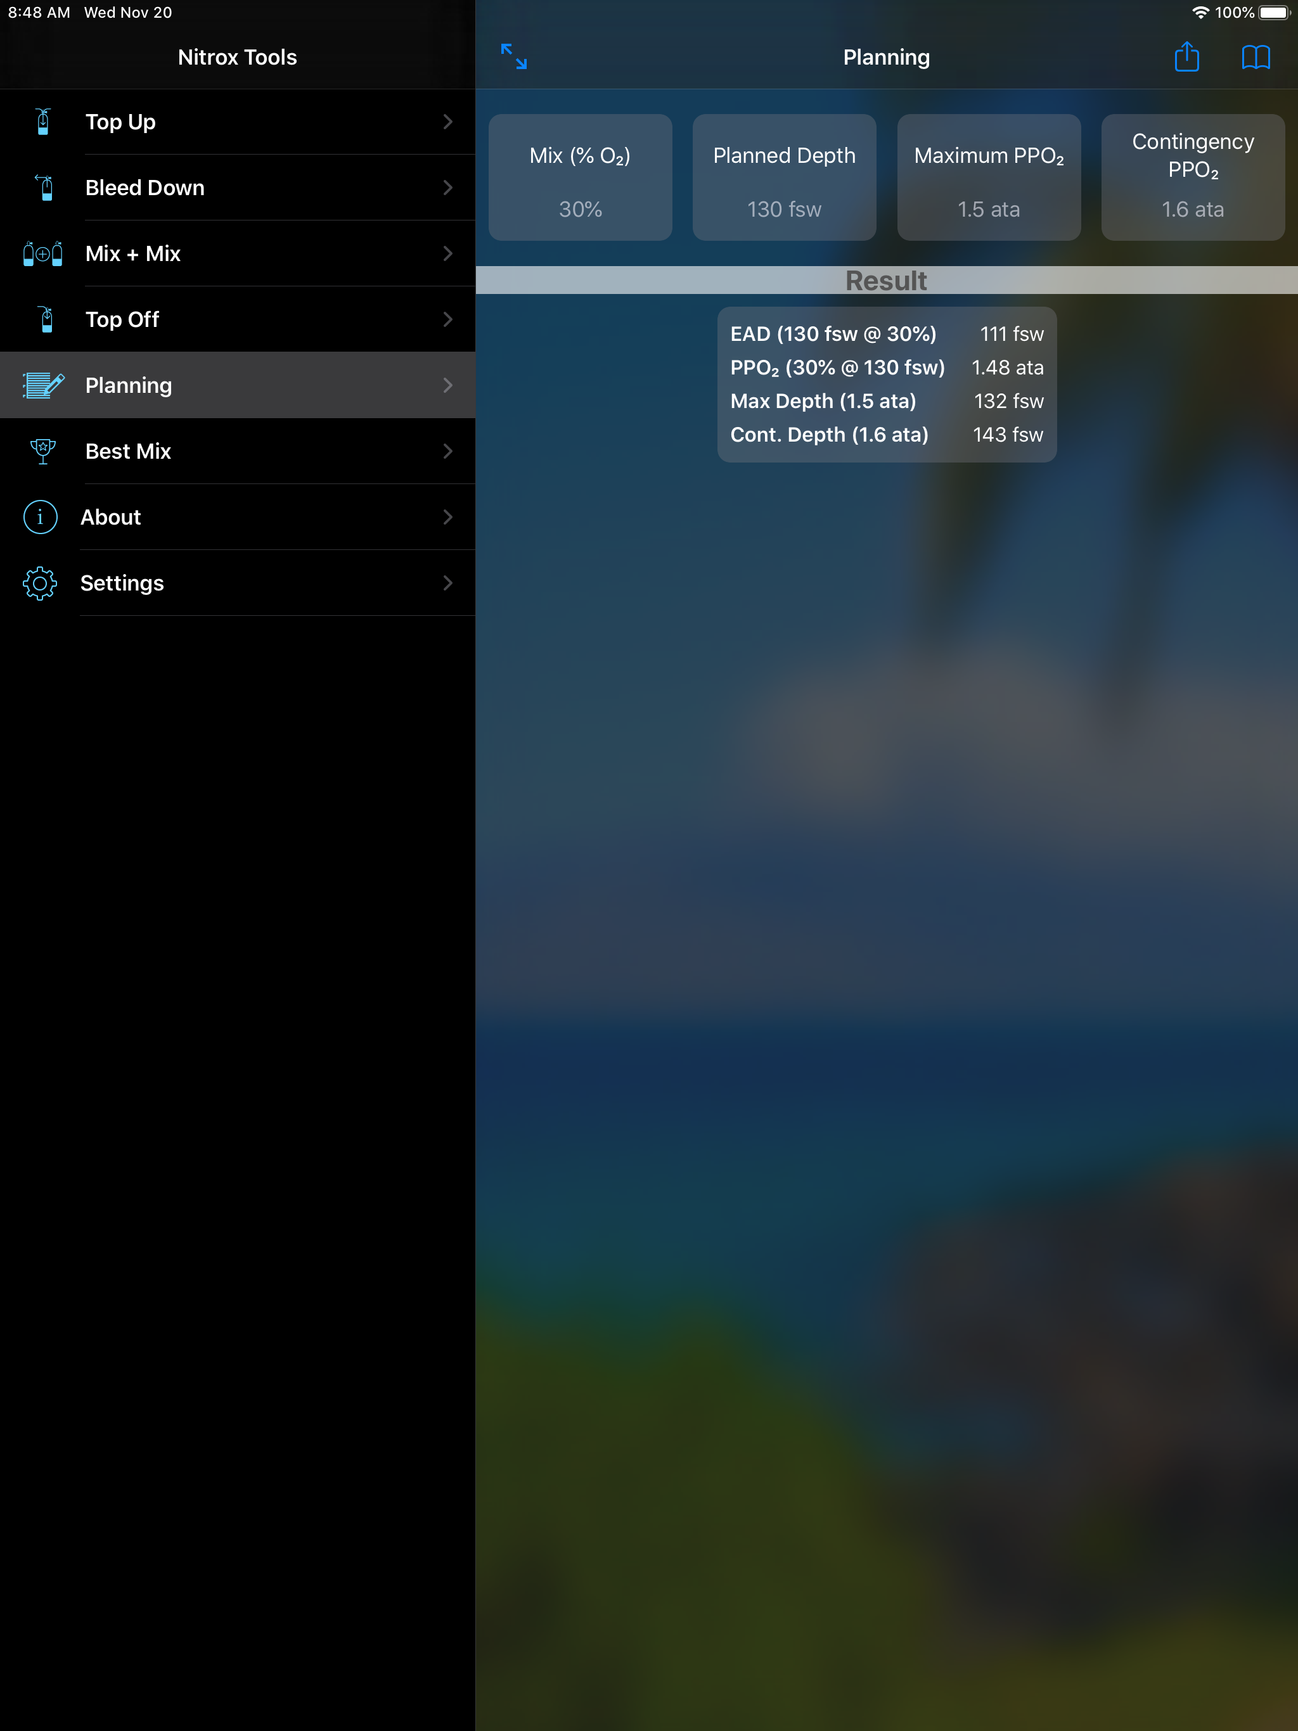Image resolution: width=1298 pixels, height=1731 pixels.
Task: Tap the Bleed Down tank icon
Action: click(x=44, y=188)
